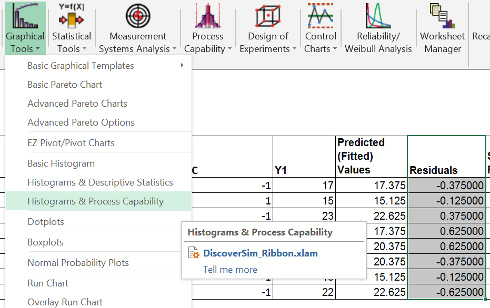Expand the Basic Graphical Templates submenu
Screen dimensions: 490x308
coord(81,65)
